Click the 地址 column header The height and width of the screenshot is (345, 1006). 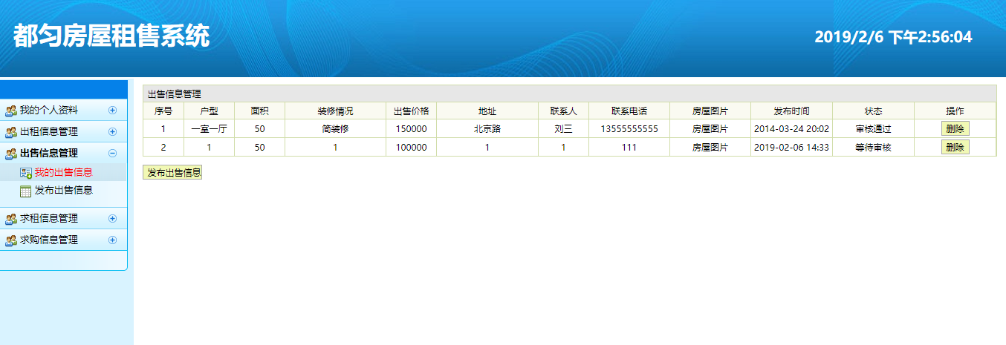click(487, 111)
